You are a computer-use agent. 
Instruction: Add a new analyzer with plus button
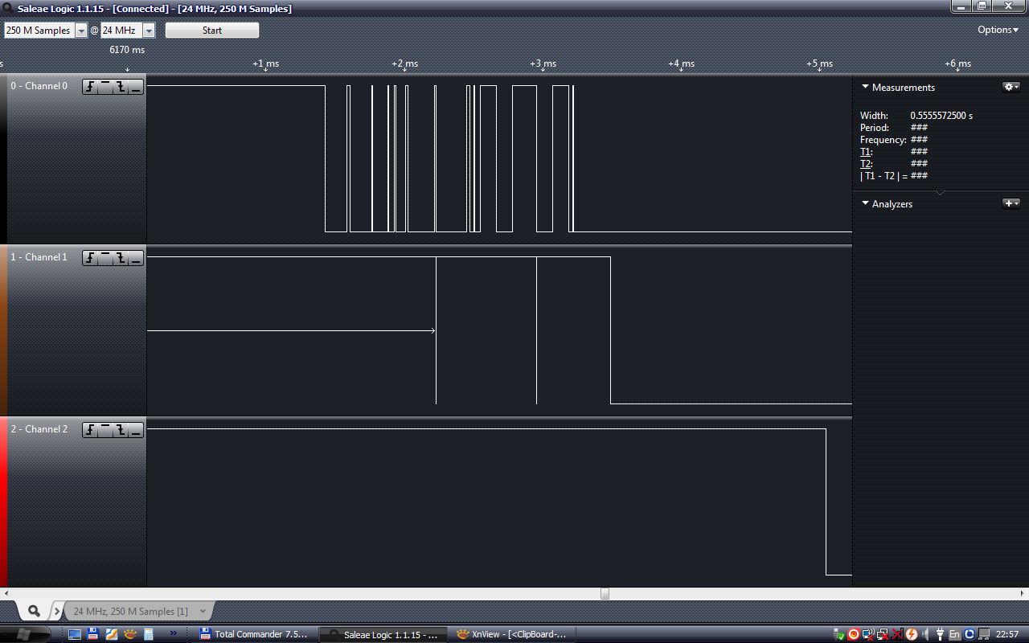1011,203
